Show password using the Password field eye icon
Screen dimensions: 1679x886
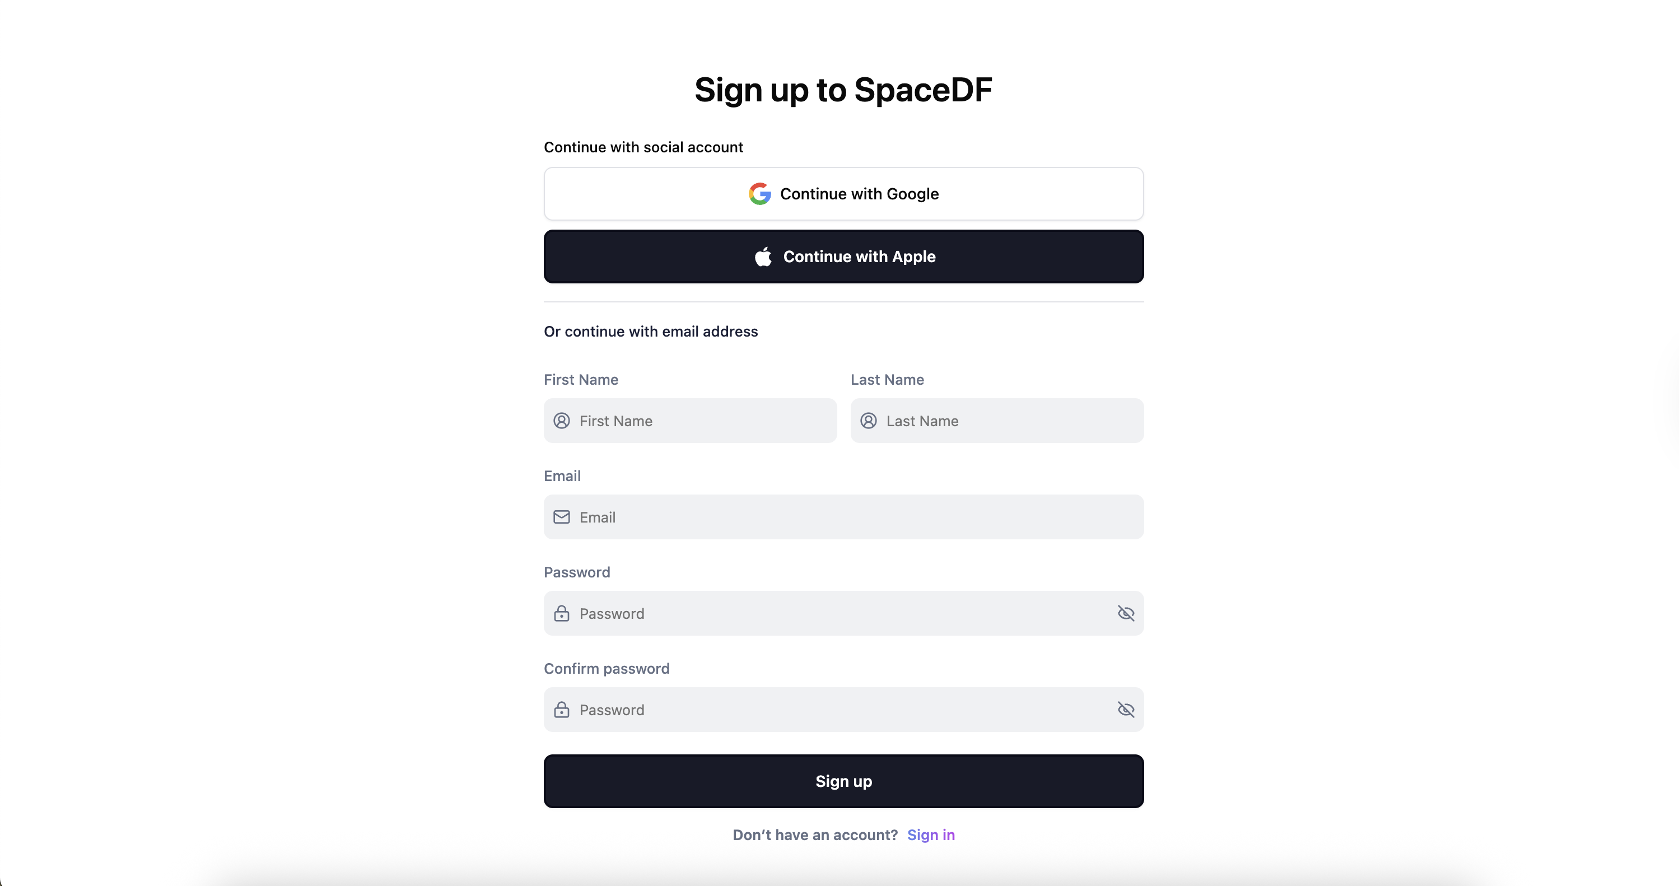(x=1126, y=613)
